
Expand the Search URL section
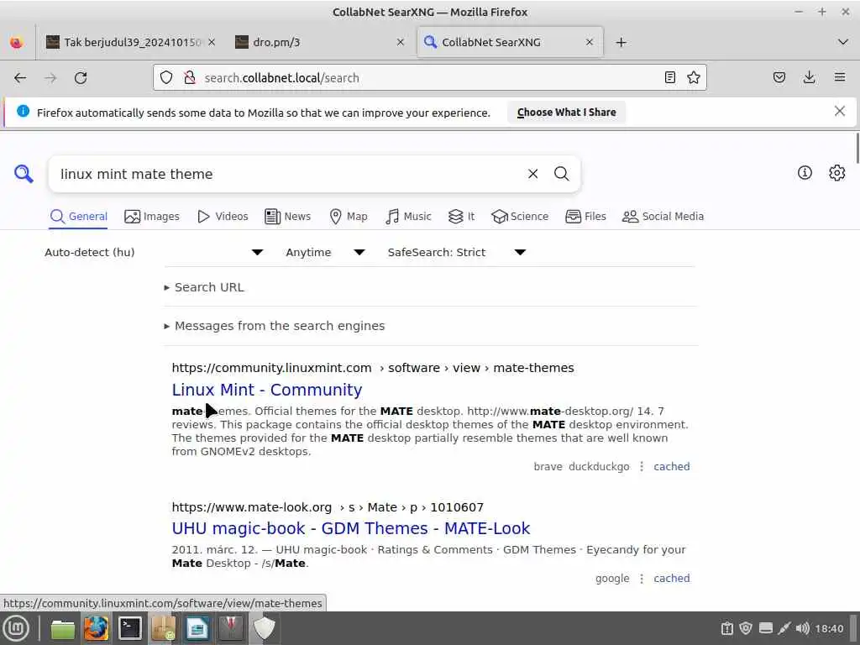[x=204, y=287]
